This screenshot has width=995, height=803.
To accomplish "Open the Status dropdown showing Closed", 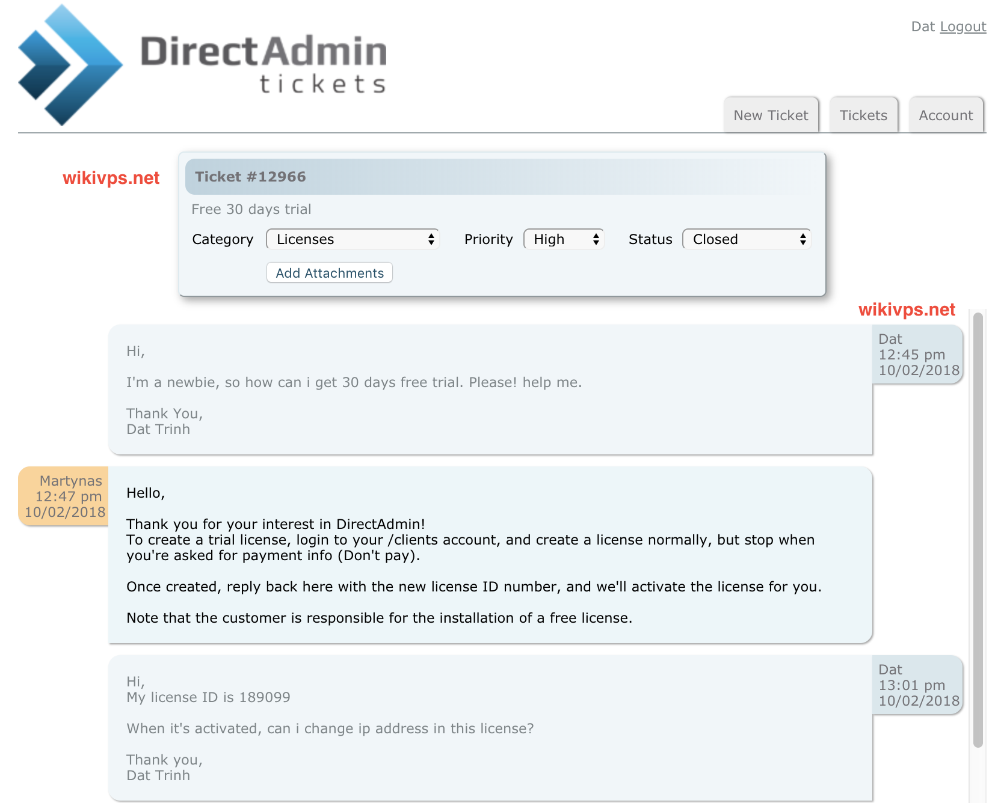I will tap(747, 239).
